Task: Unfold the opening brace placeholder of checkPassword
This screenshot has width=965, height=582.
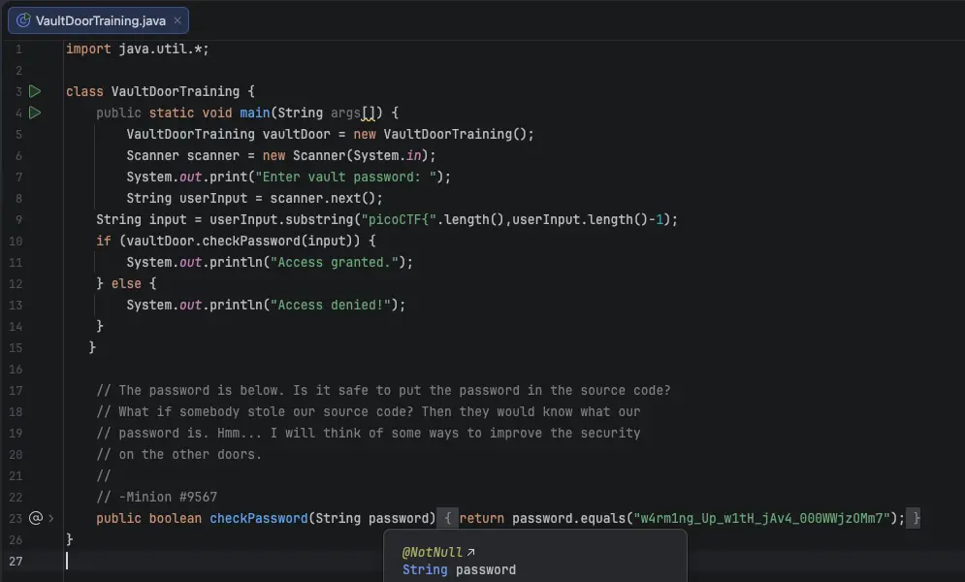Action: [x=448, y=518]
